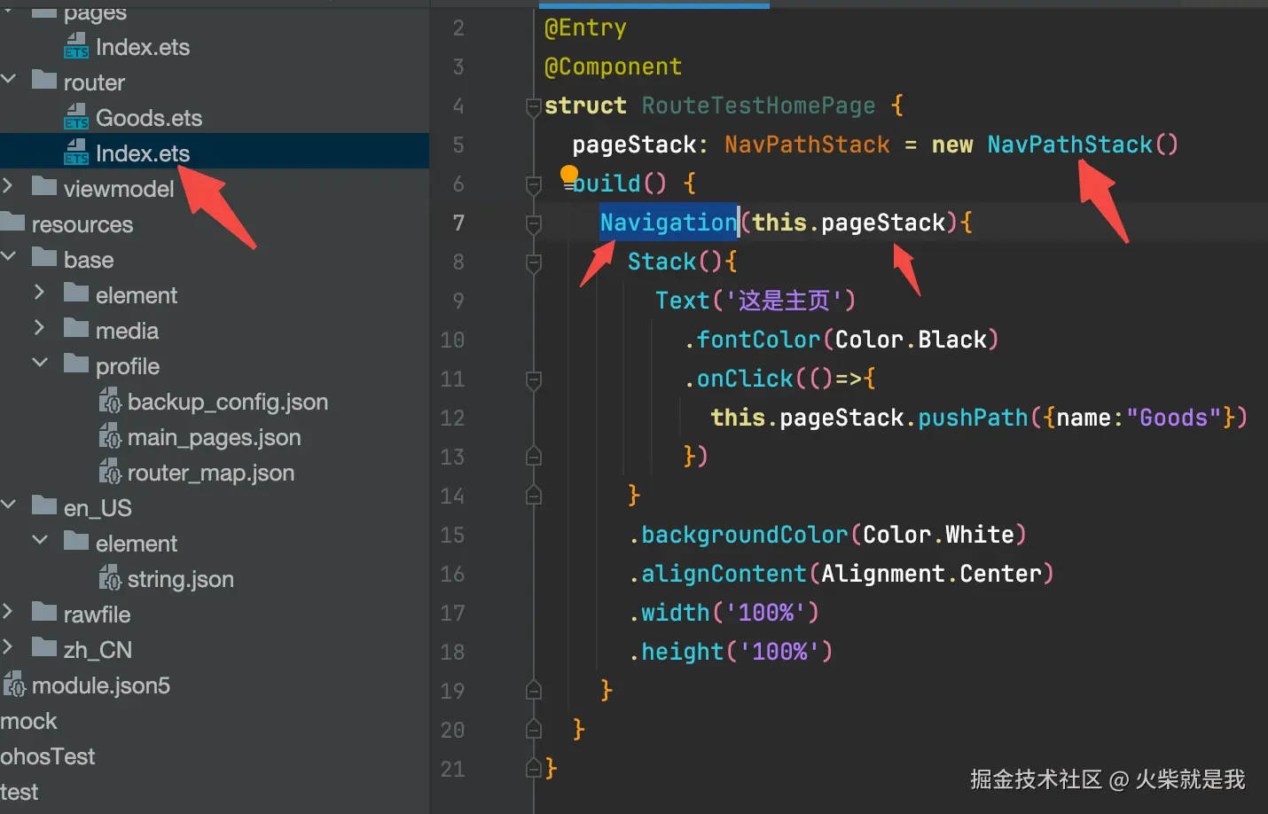Select the mock folder

coord(28,721)
